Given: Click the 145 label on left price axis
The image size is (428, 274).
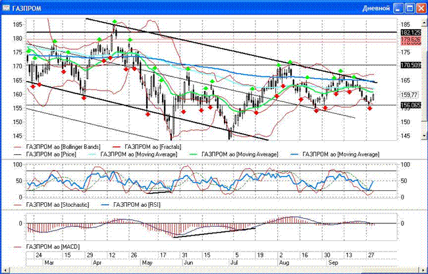Looking at the screenshot, I should coord(17,136).
